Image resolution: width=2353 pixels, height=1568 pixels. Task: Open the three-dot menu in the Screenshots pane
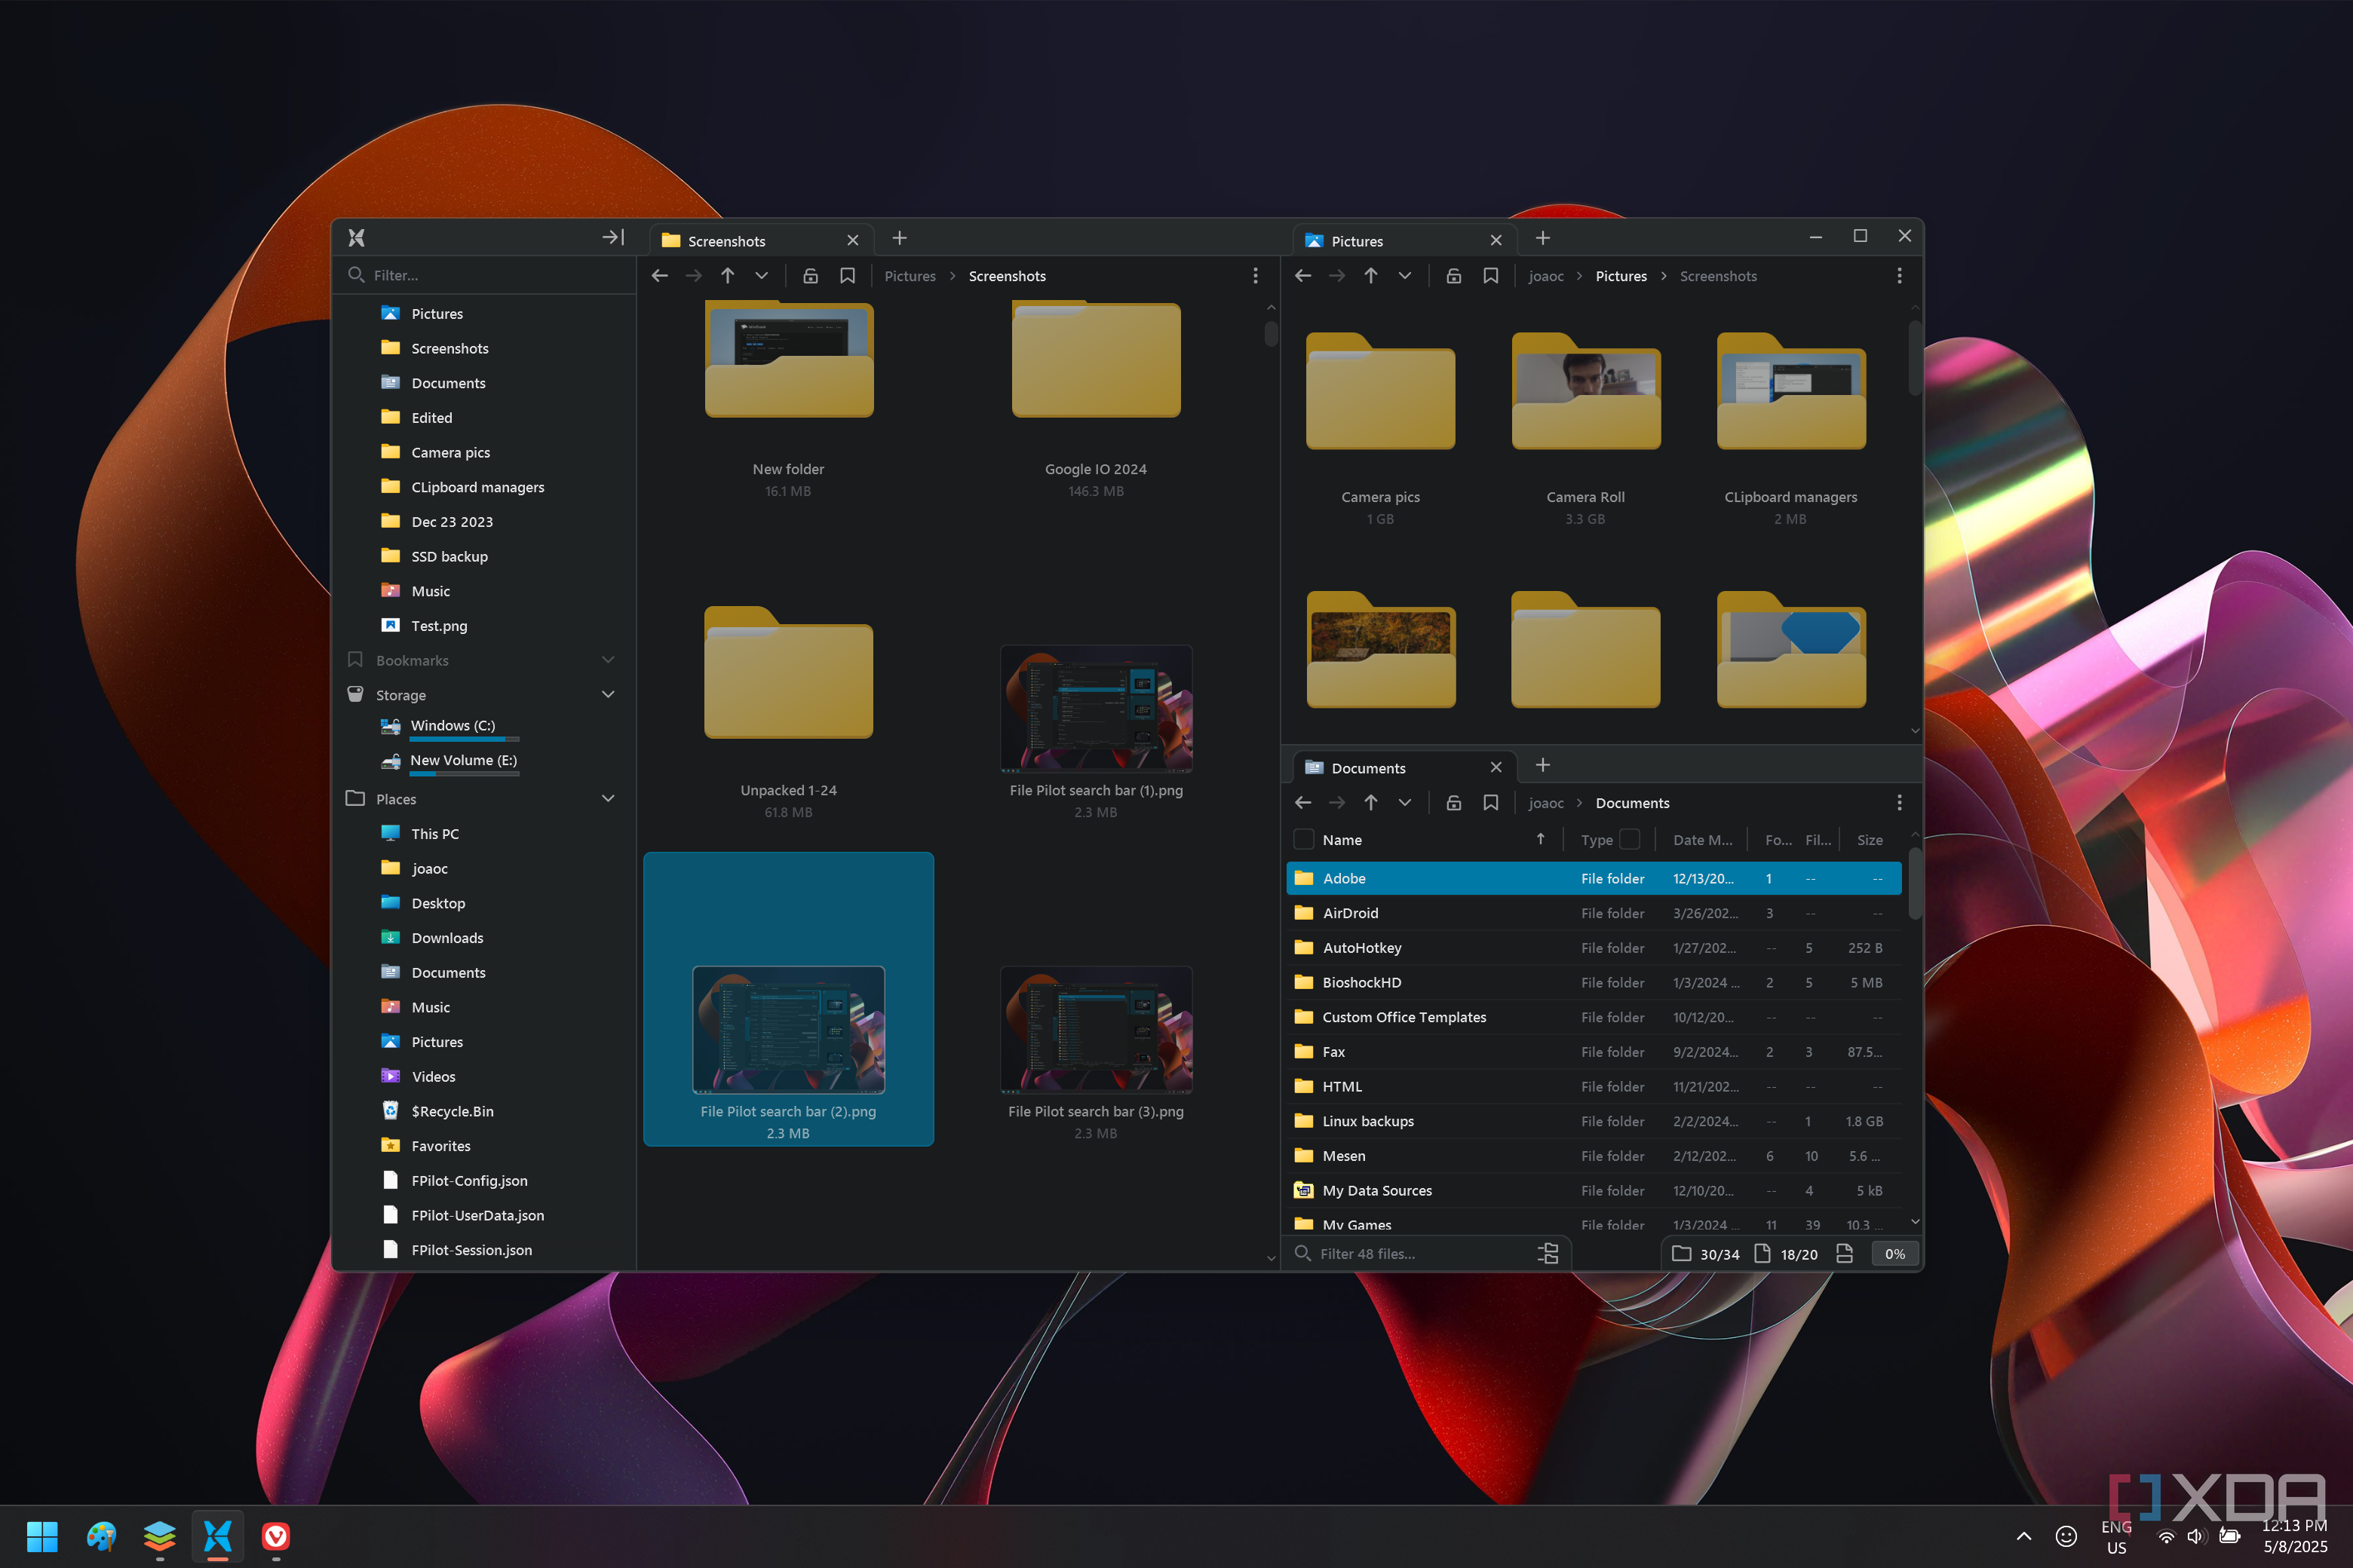1256,276
